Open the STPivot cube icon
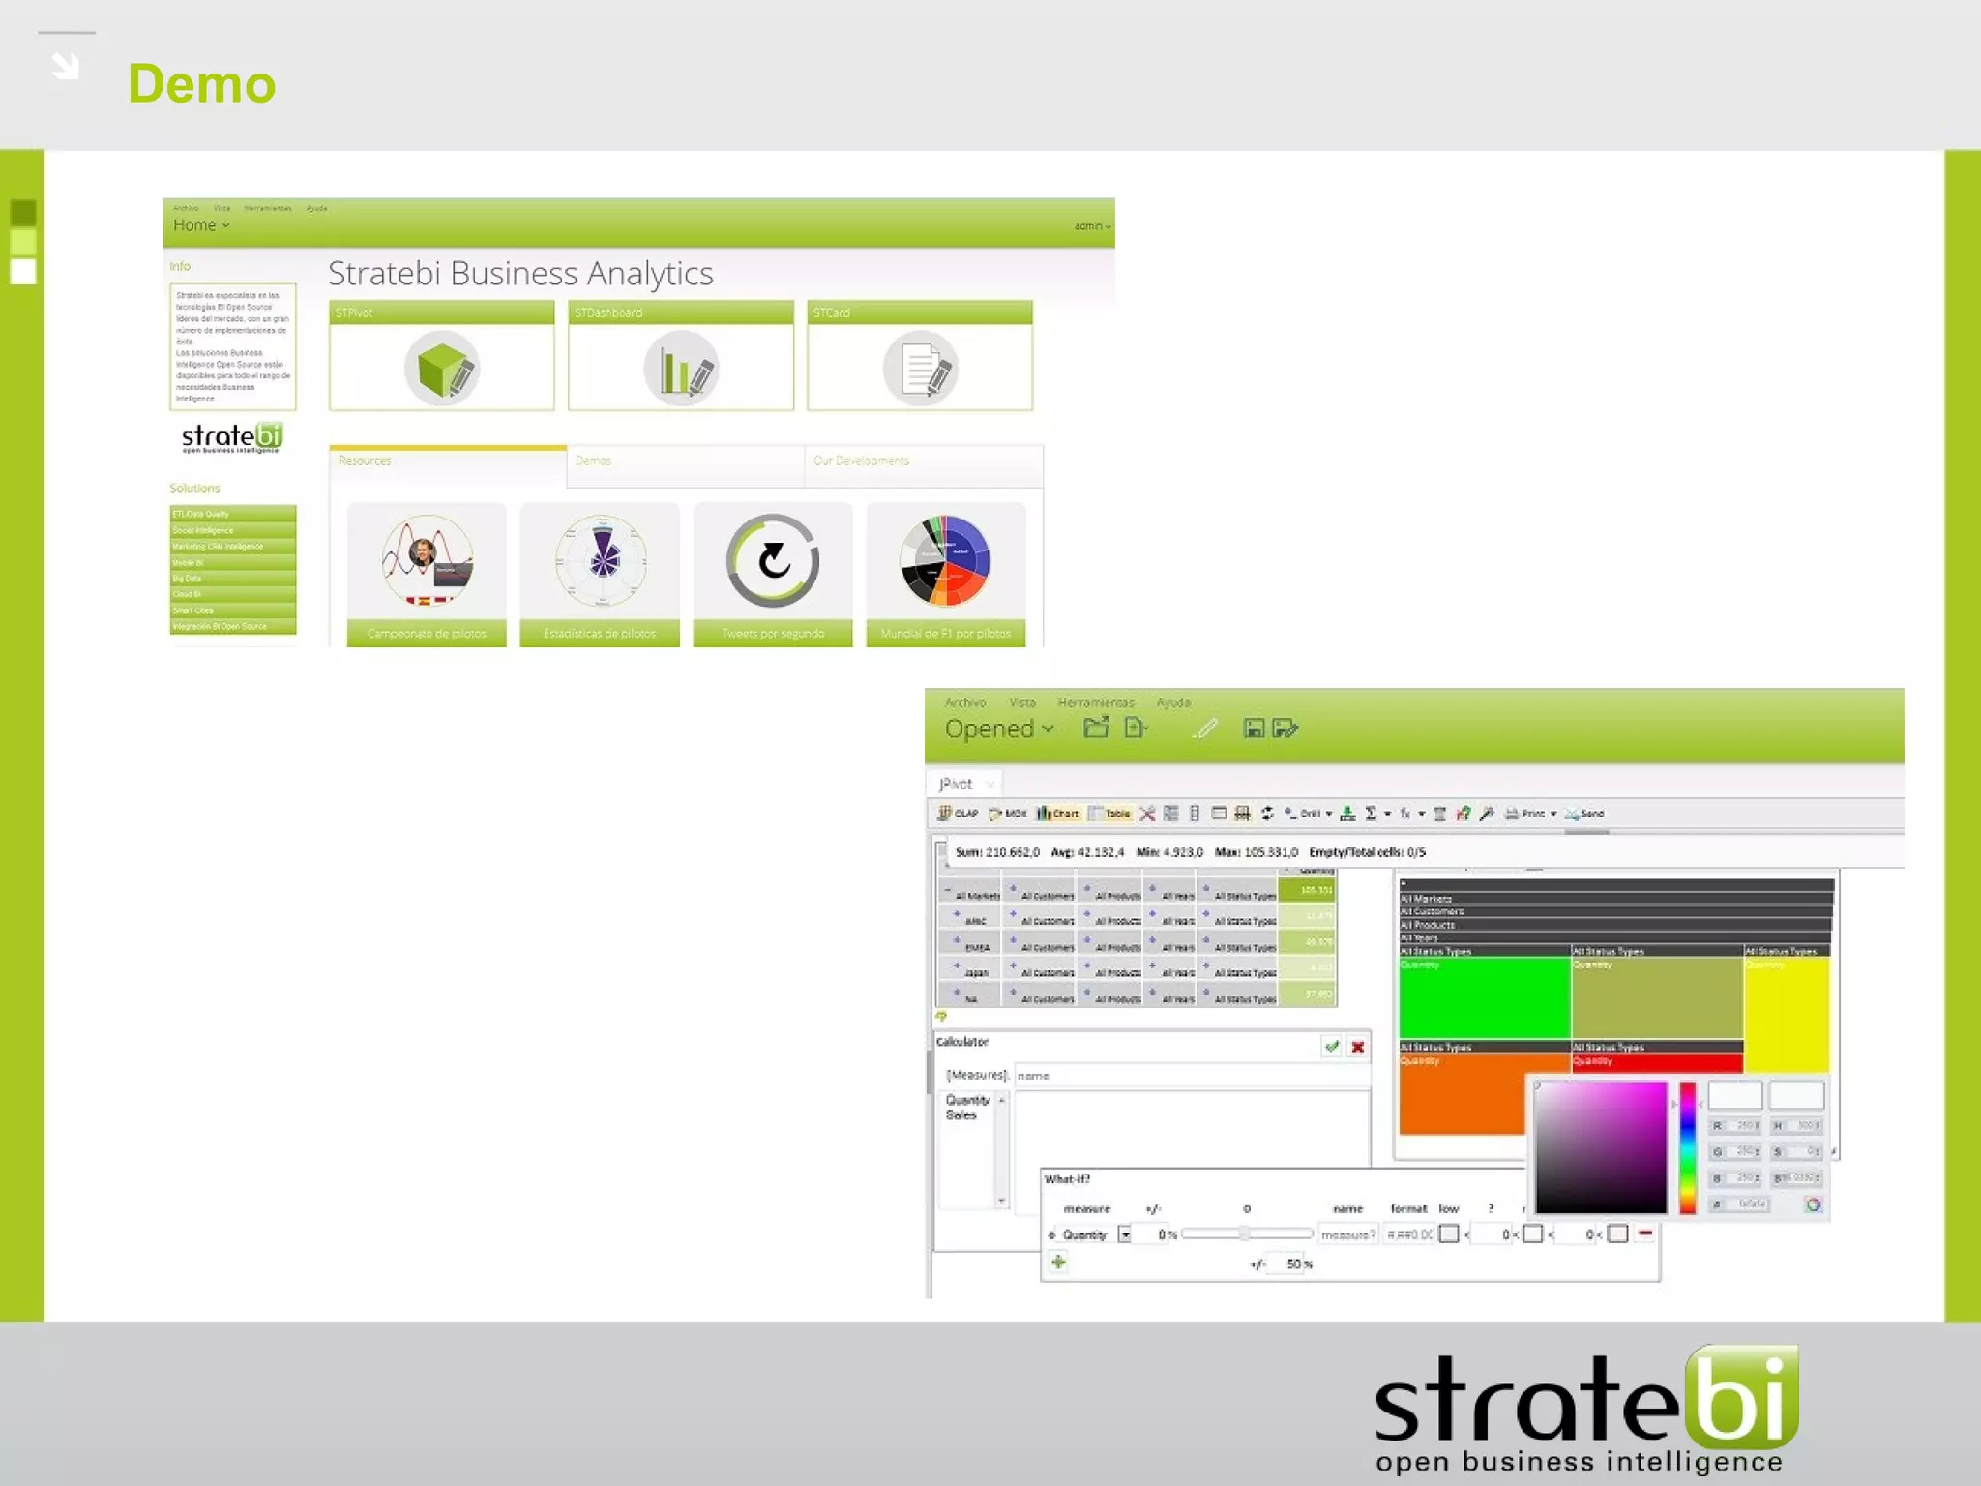Image resolution: width=1981 pixels, height=1486 pixels. (442, 369)
